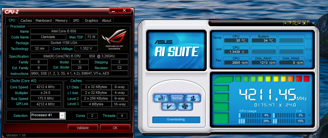Screen dimensions: 328x138
Task: Toggle Celsius/Fahrenheit unit icon in AI Suite
Action: tap(295, 23)
